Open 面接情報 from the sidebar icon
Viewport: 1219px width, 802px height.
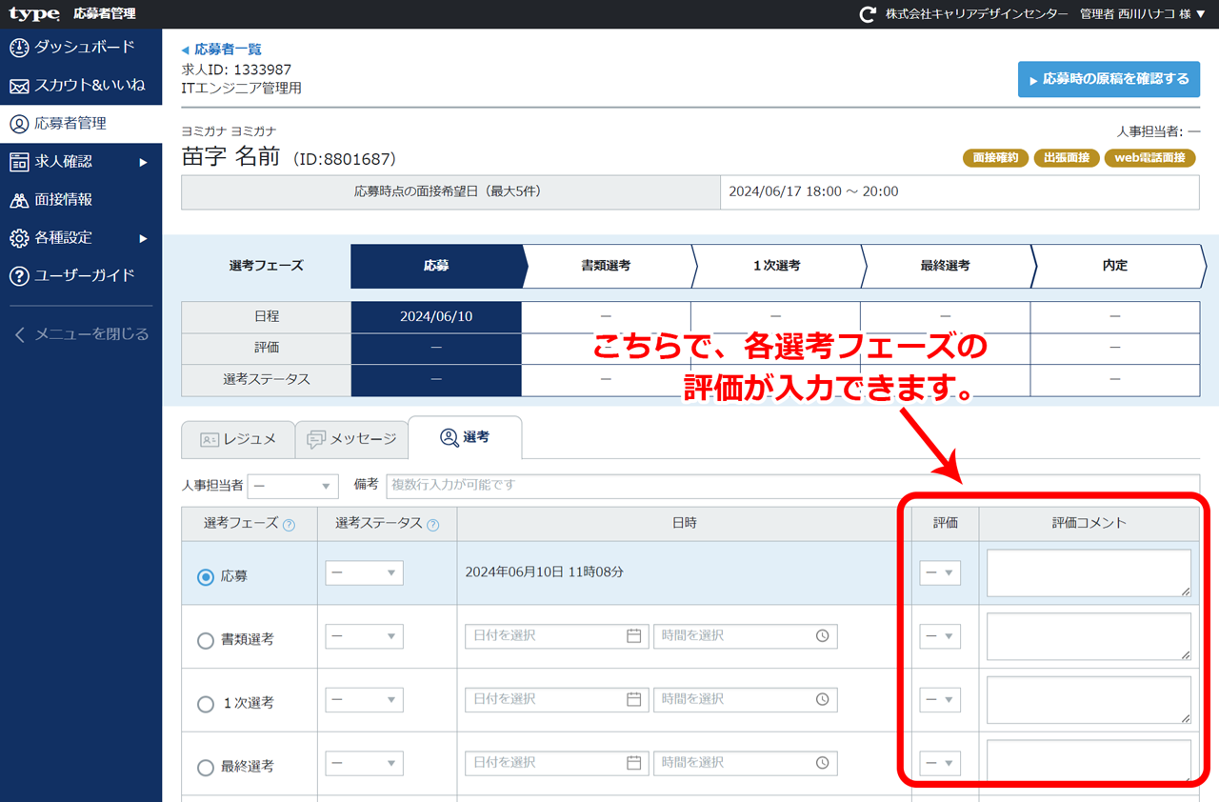coord(19,200)
